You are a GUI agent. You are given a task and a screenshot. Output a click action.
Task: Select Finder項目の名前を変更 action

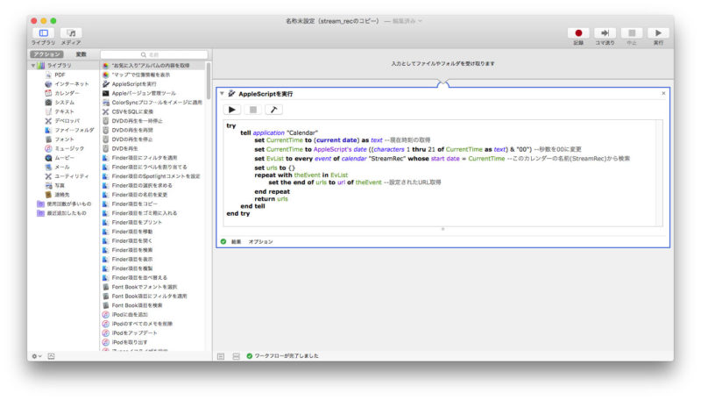coord(135,195)
